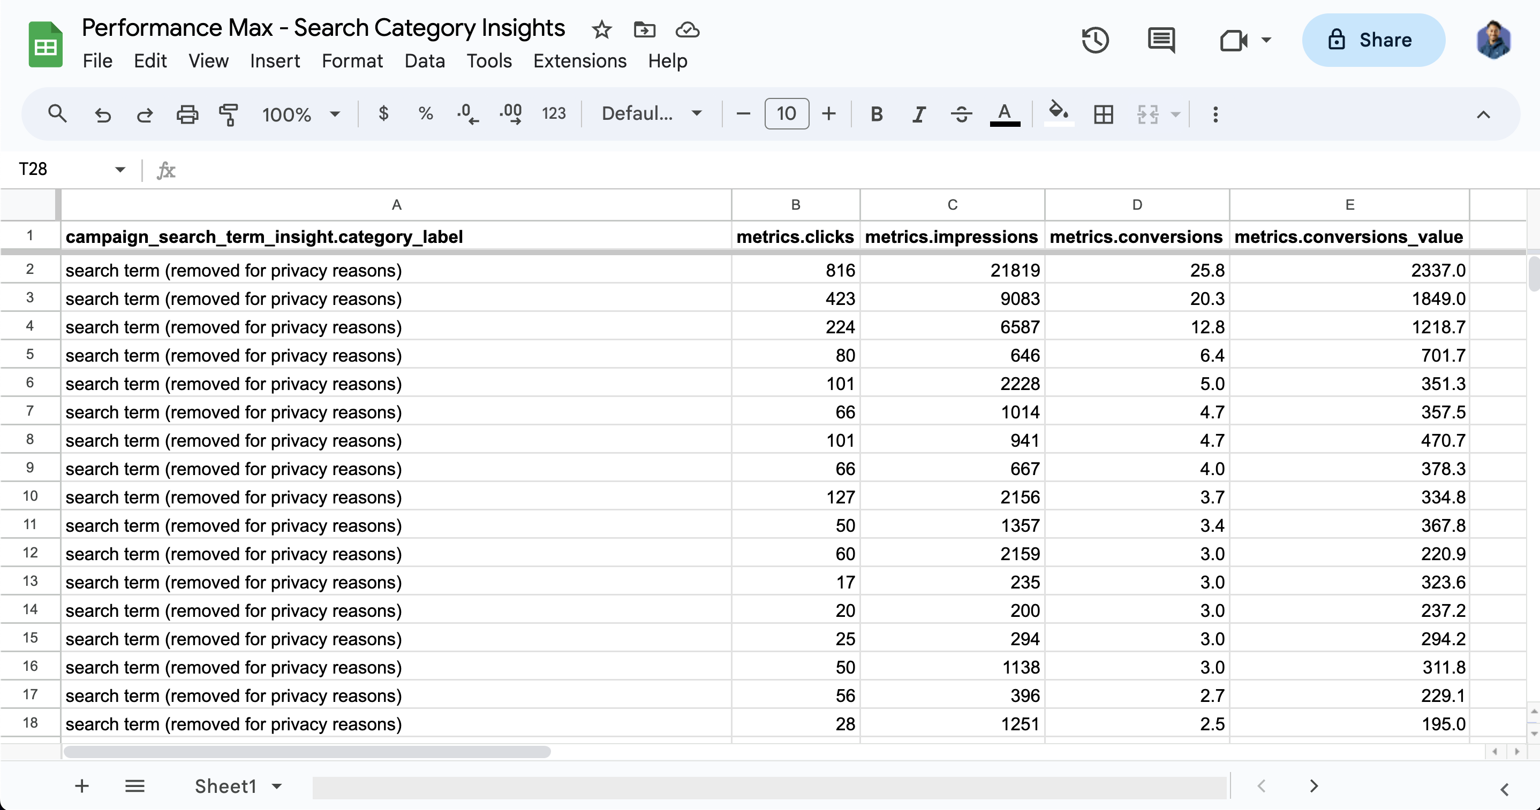Viewport: 1540px width, 810px height.
Task: Toggle italic formatting
Action: tap(919, 113)
